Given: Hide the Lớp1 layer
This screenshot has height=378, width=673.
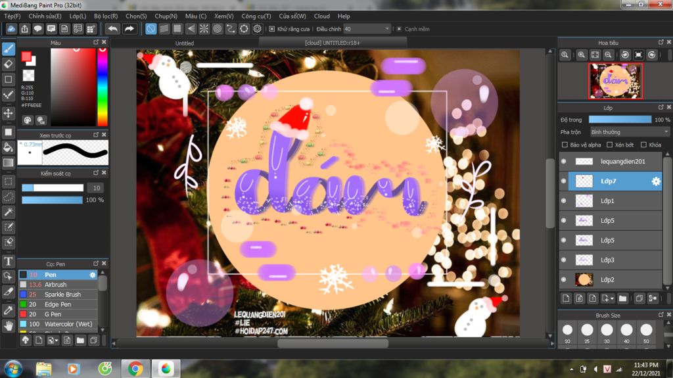Looking at the screenshot, I should tap(563, 201).
